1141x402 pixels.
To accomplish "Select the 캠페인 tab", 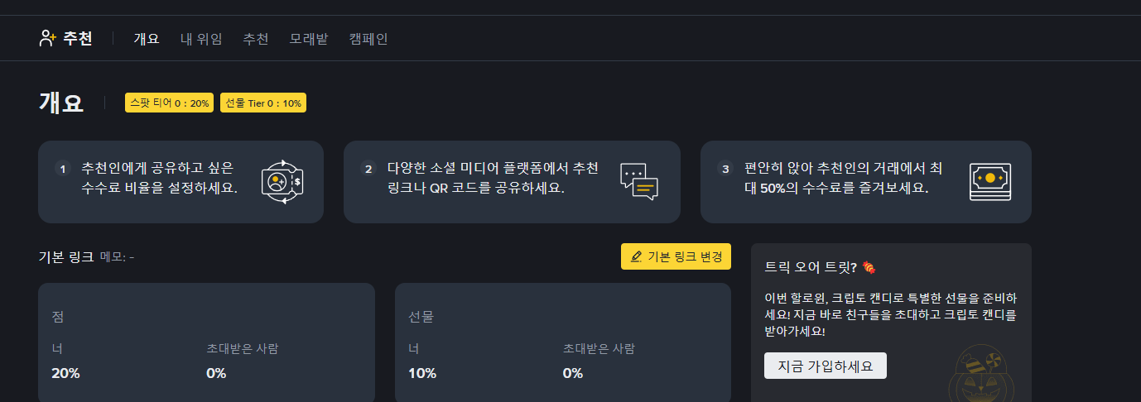I will [368, 38].
